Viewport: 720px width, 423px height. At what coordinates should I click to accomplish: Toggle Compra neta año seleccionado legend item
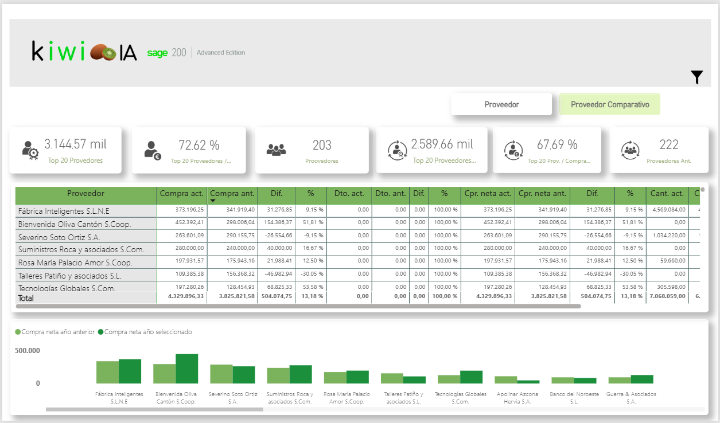145,332
